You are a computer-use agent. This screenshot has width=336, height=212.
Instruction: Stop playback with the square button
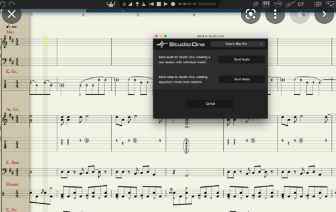tap(159, 4)
